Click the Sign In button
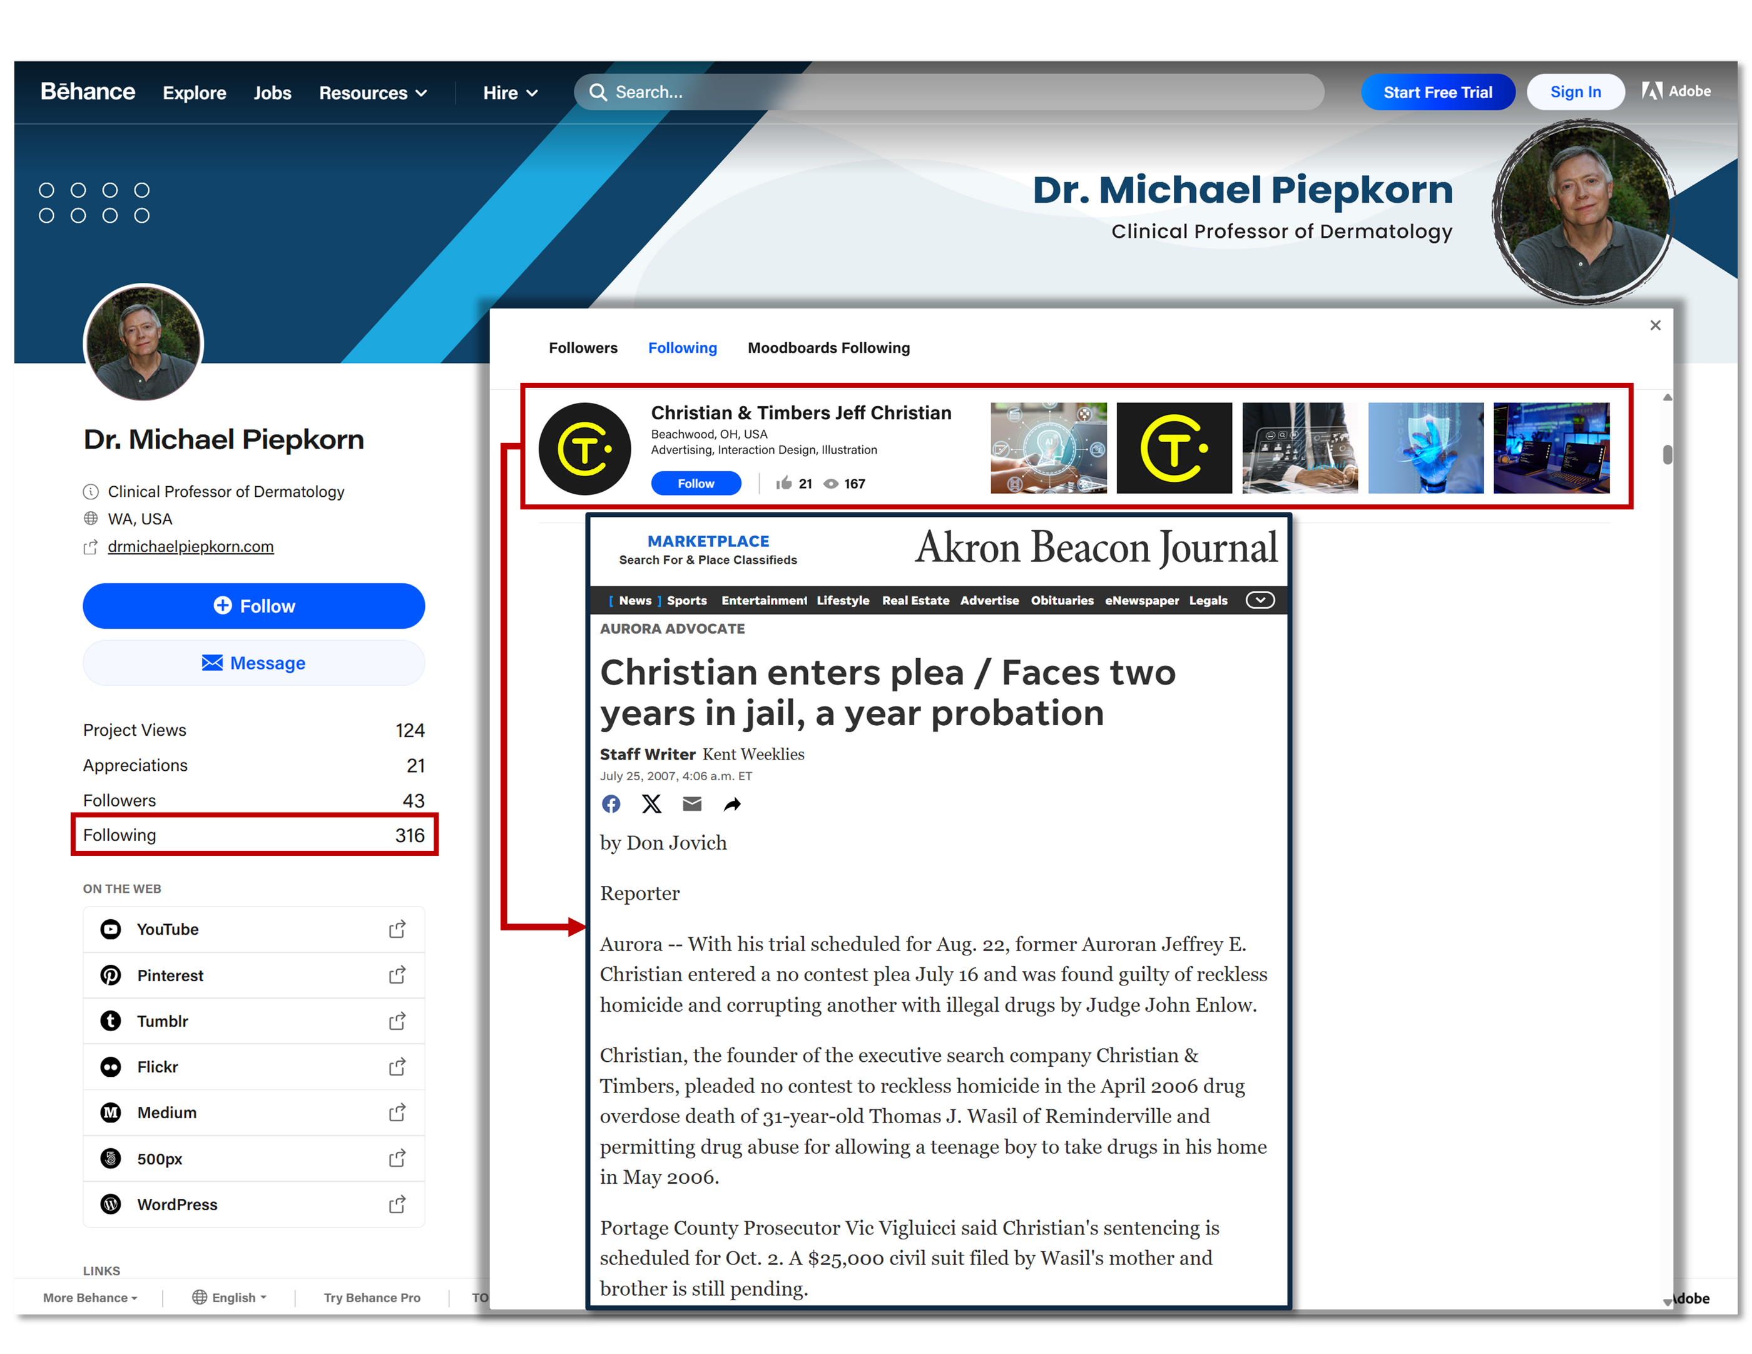The width and height of the screenshot is (1752, 1354). (1576, 92)
